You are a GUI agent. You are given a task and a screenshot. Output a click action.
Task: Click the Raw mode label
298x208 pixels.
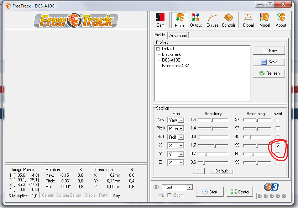tap(103, 195)
